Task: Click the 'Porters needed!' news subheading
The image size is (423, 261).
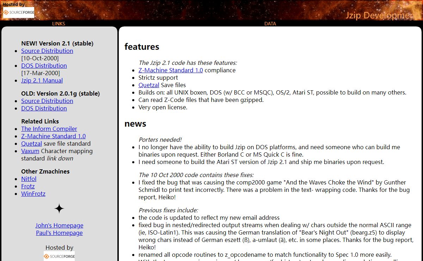Action: point(160,140)
